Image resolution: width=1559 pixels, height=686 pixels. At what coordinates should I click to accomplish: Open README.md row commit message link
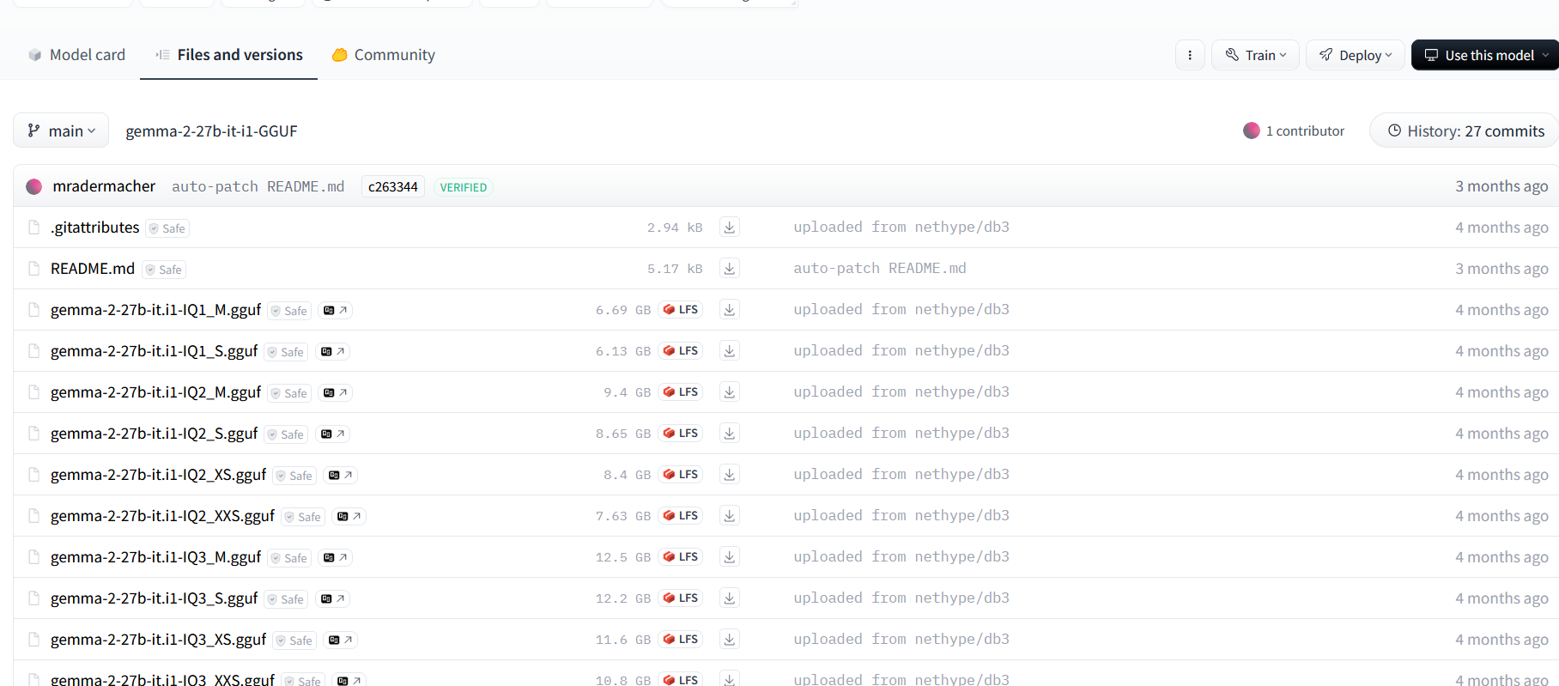click(880, 268)
